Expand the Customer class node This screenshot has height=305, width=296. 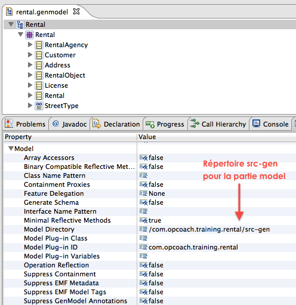[x=30, y=54]
